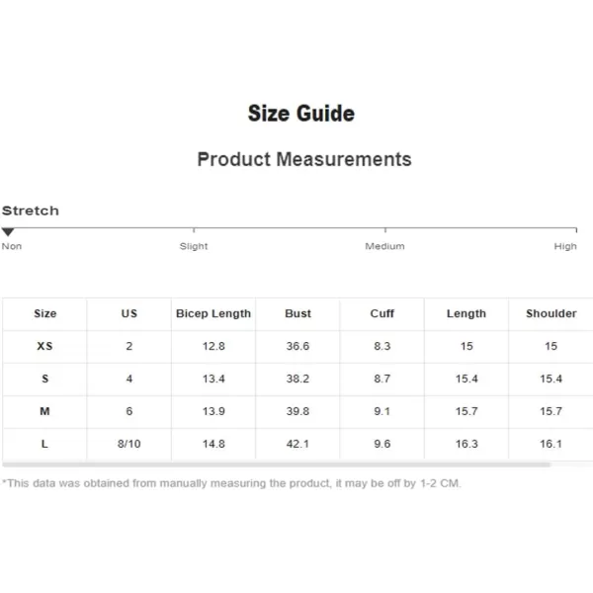Click the 42.1 Bust value cell
The height and width of the screenshot is (593, 593).
pos(297,444)
